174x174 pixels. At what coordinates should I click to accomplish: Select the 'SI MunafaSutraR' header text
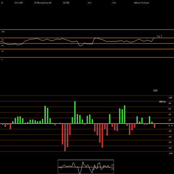[x=43, y=3]
